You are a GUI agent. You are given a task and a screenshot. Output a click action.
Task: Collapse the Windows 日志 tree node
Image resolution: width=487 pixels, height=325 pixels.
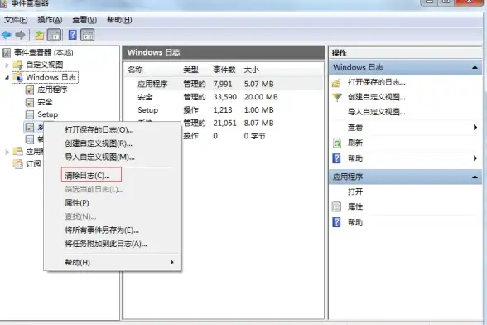(7, 77)
